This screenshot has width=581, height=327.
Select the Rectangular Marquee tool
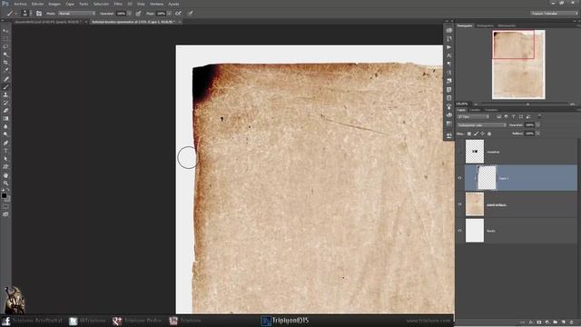[5, 38]
